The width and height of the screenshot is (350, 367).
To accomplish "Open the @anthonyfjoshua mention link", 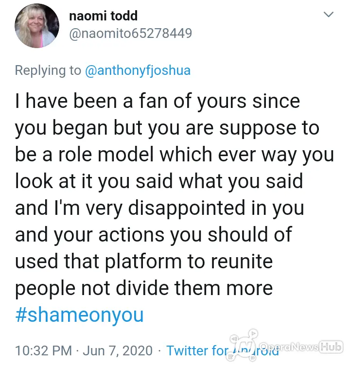I will pyautogui.click(x=138, y=70).
